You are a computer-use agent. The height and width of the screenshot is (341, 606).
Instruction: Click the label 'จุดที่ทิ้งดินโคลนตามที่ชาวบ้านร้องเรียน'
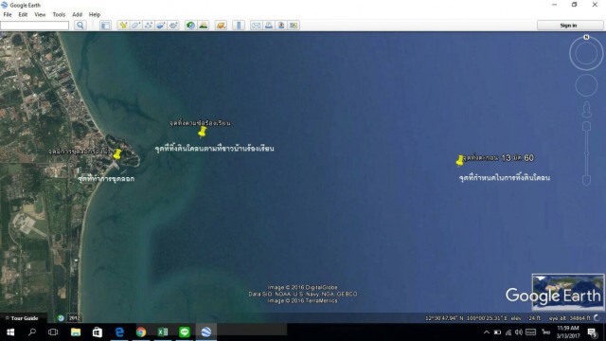coord(214,148)
